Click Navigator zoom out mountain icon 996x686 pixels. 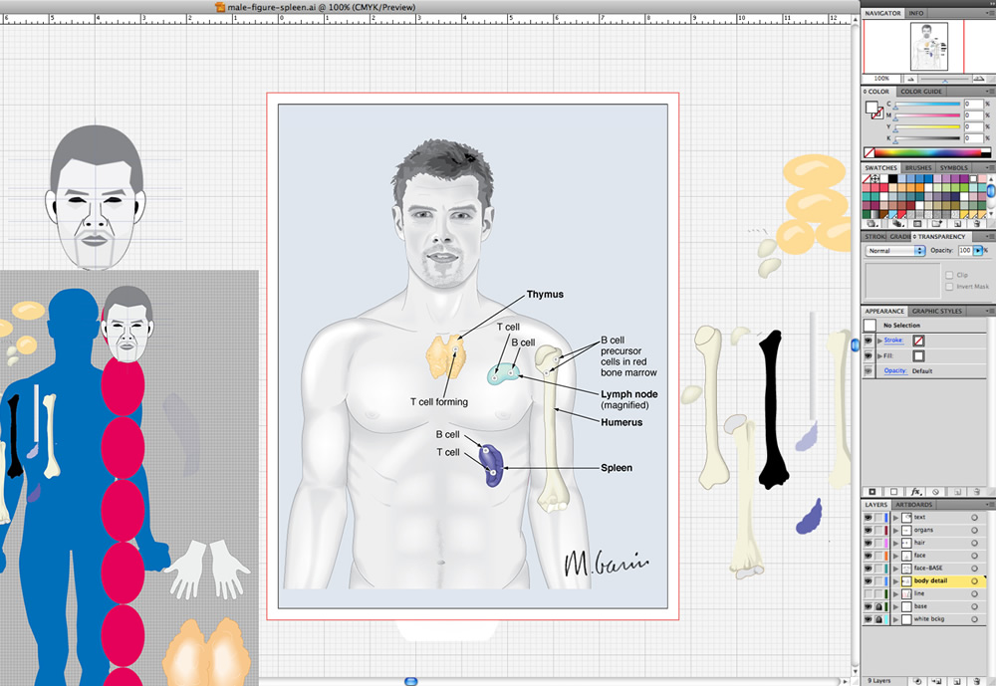coord(911,79)
